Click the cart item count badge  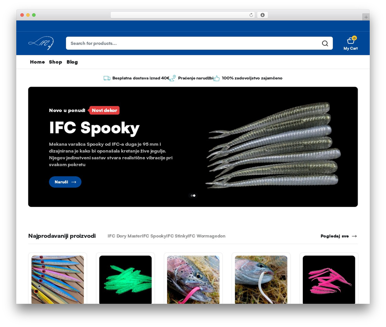coord(354,38)
